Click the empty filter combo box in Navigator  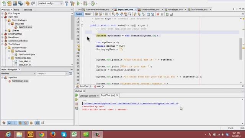[x=52, y=74]
